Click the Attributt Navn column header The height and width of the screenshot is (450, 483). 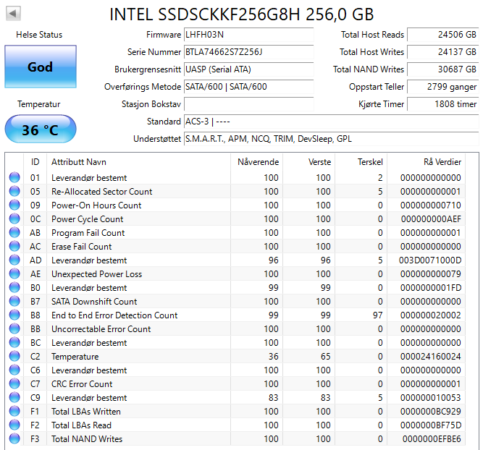click(78, 162)
